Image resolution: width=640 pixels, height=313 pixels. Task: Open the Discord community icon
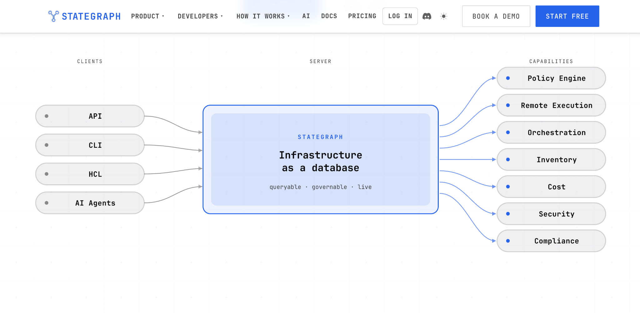coord(427,16)
